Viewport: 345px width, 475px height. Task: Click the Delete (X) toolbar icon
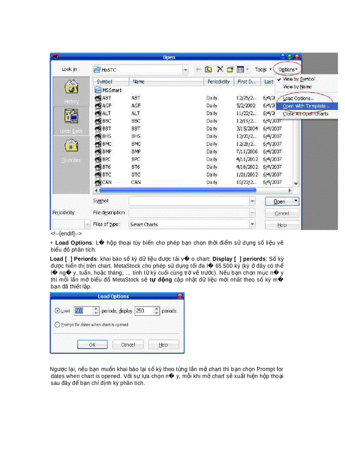point(219,69)
